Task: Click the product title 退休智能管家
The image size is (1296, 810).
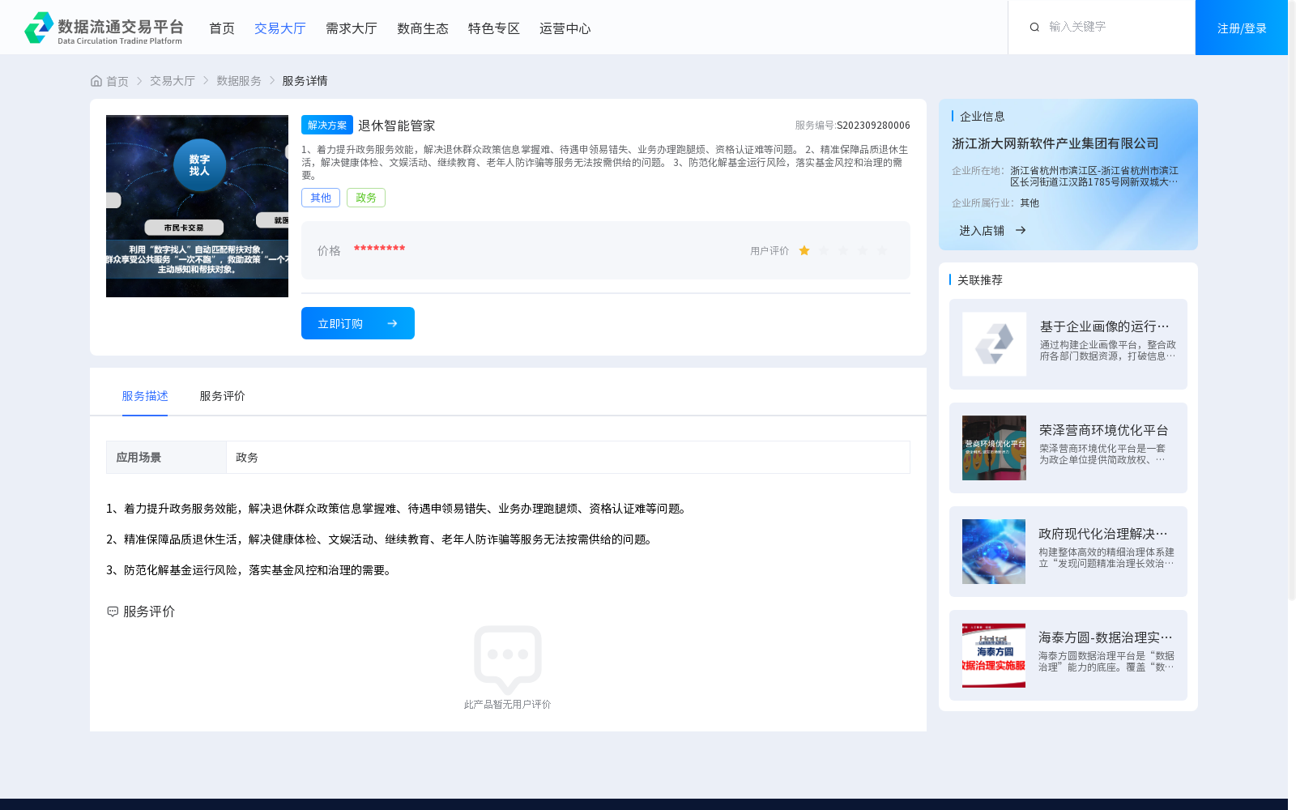Action: pyautogui.click(x=397, y=126)
